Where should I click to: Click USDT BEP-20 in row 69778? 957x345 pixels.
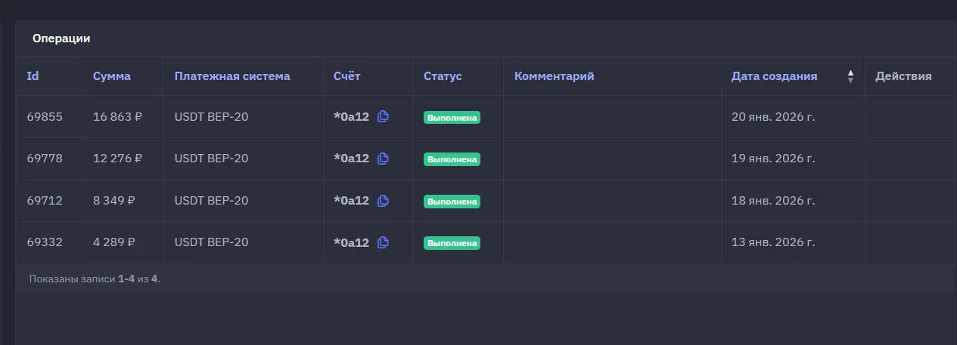[x=211, y=159]
